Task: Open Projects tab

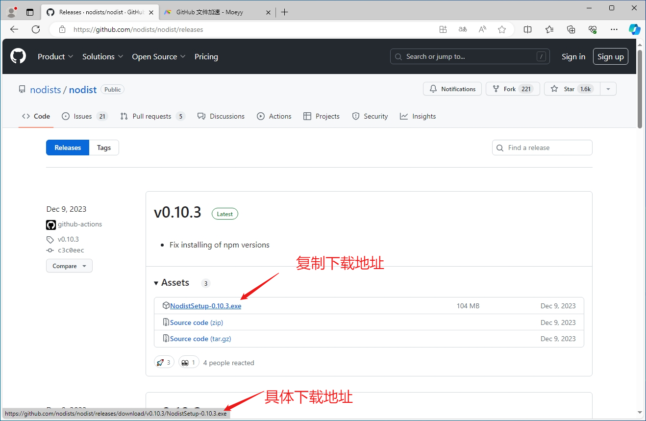Action: click(x=322, y=116)
